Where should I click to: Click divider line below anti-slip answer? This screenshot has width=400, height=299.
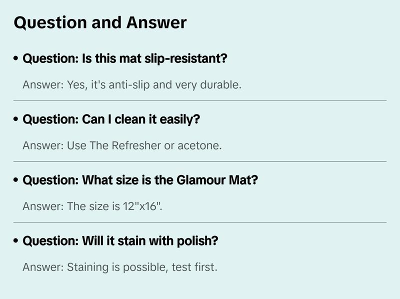[x=200, y=100]
